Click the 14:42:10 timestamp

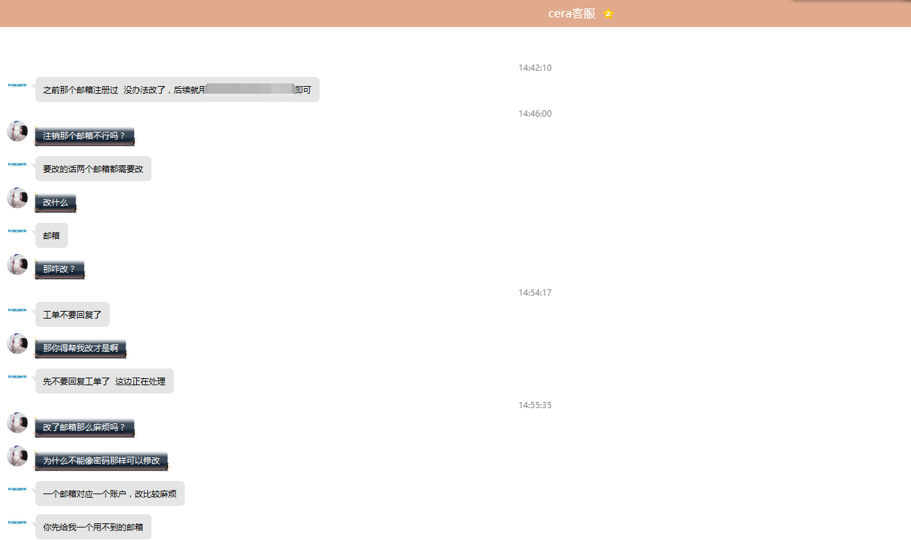534,68
